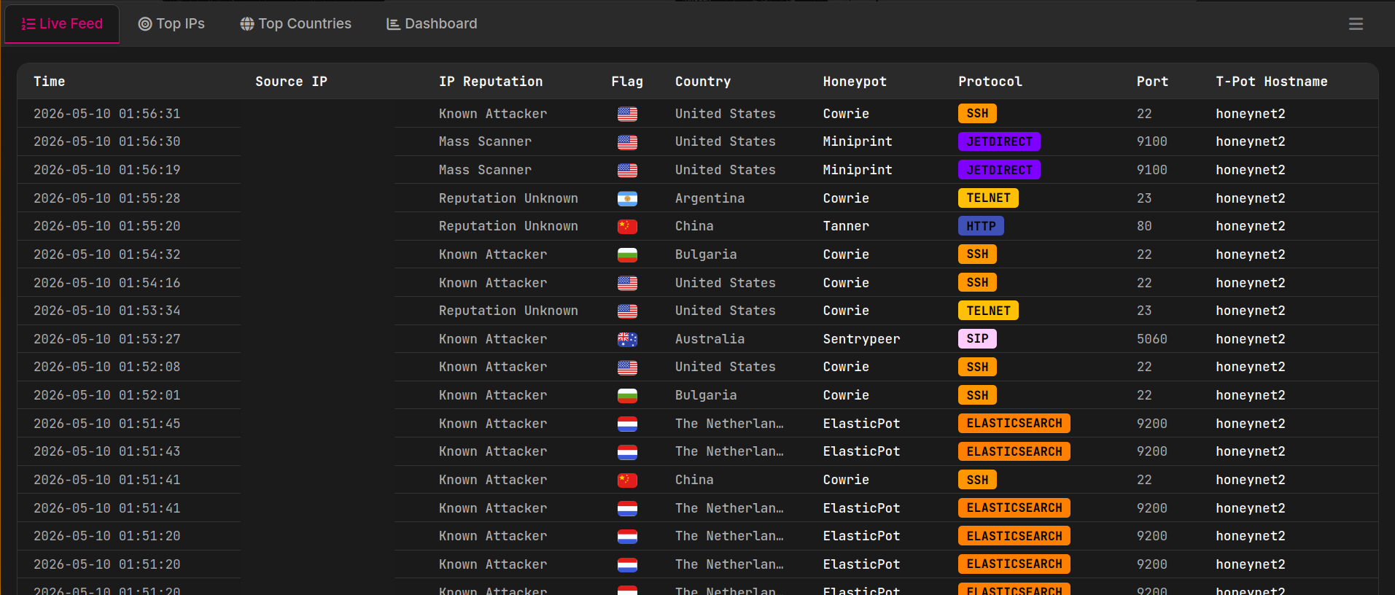Switch to the Top Countries tab
Viewport: 1395px width, 595px height.
pos(295,23)
